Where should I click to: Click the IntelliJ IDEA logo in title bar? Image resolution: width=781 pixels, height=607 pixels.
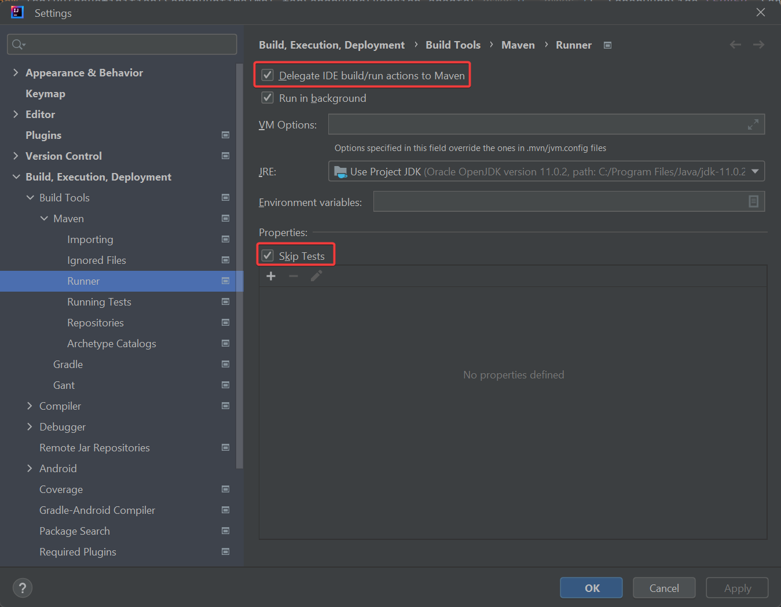pos(17,12)
